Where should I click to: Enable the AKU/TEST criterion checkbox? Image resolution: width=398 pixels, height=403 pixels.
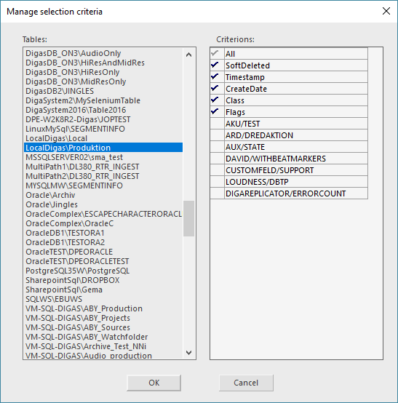tap(217, 124)
